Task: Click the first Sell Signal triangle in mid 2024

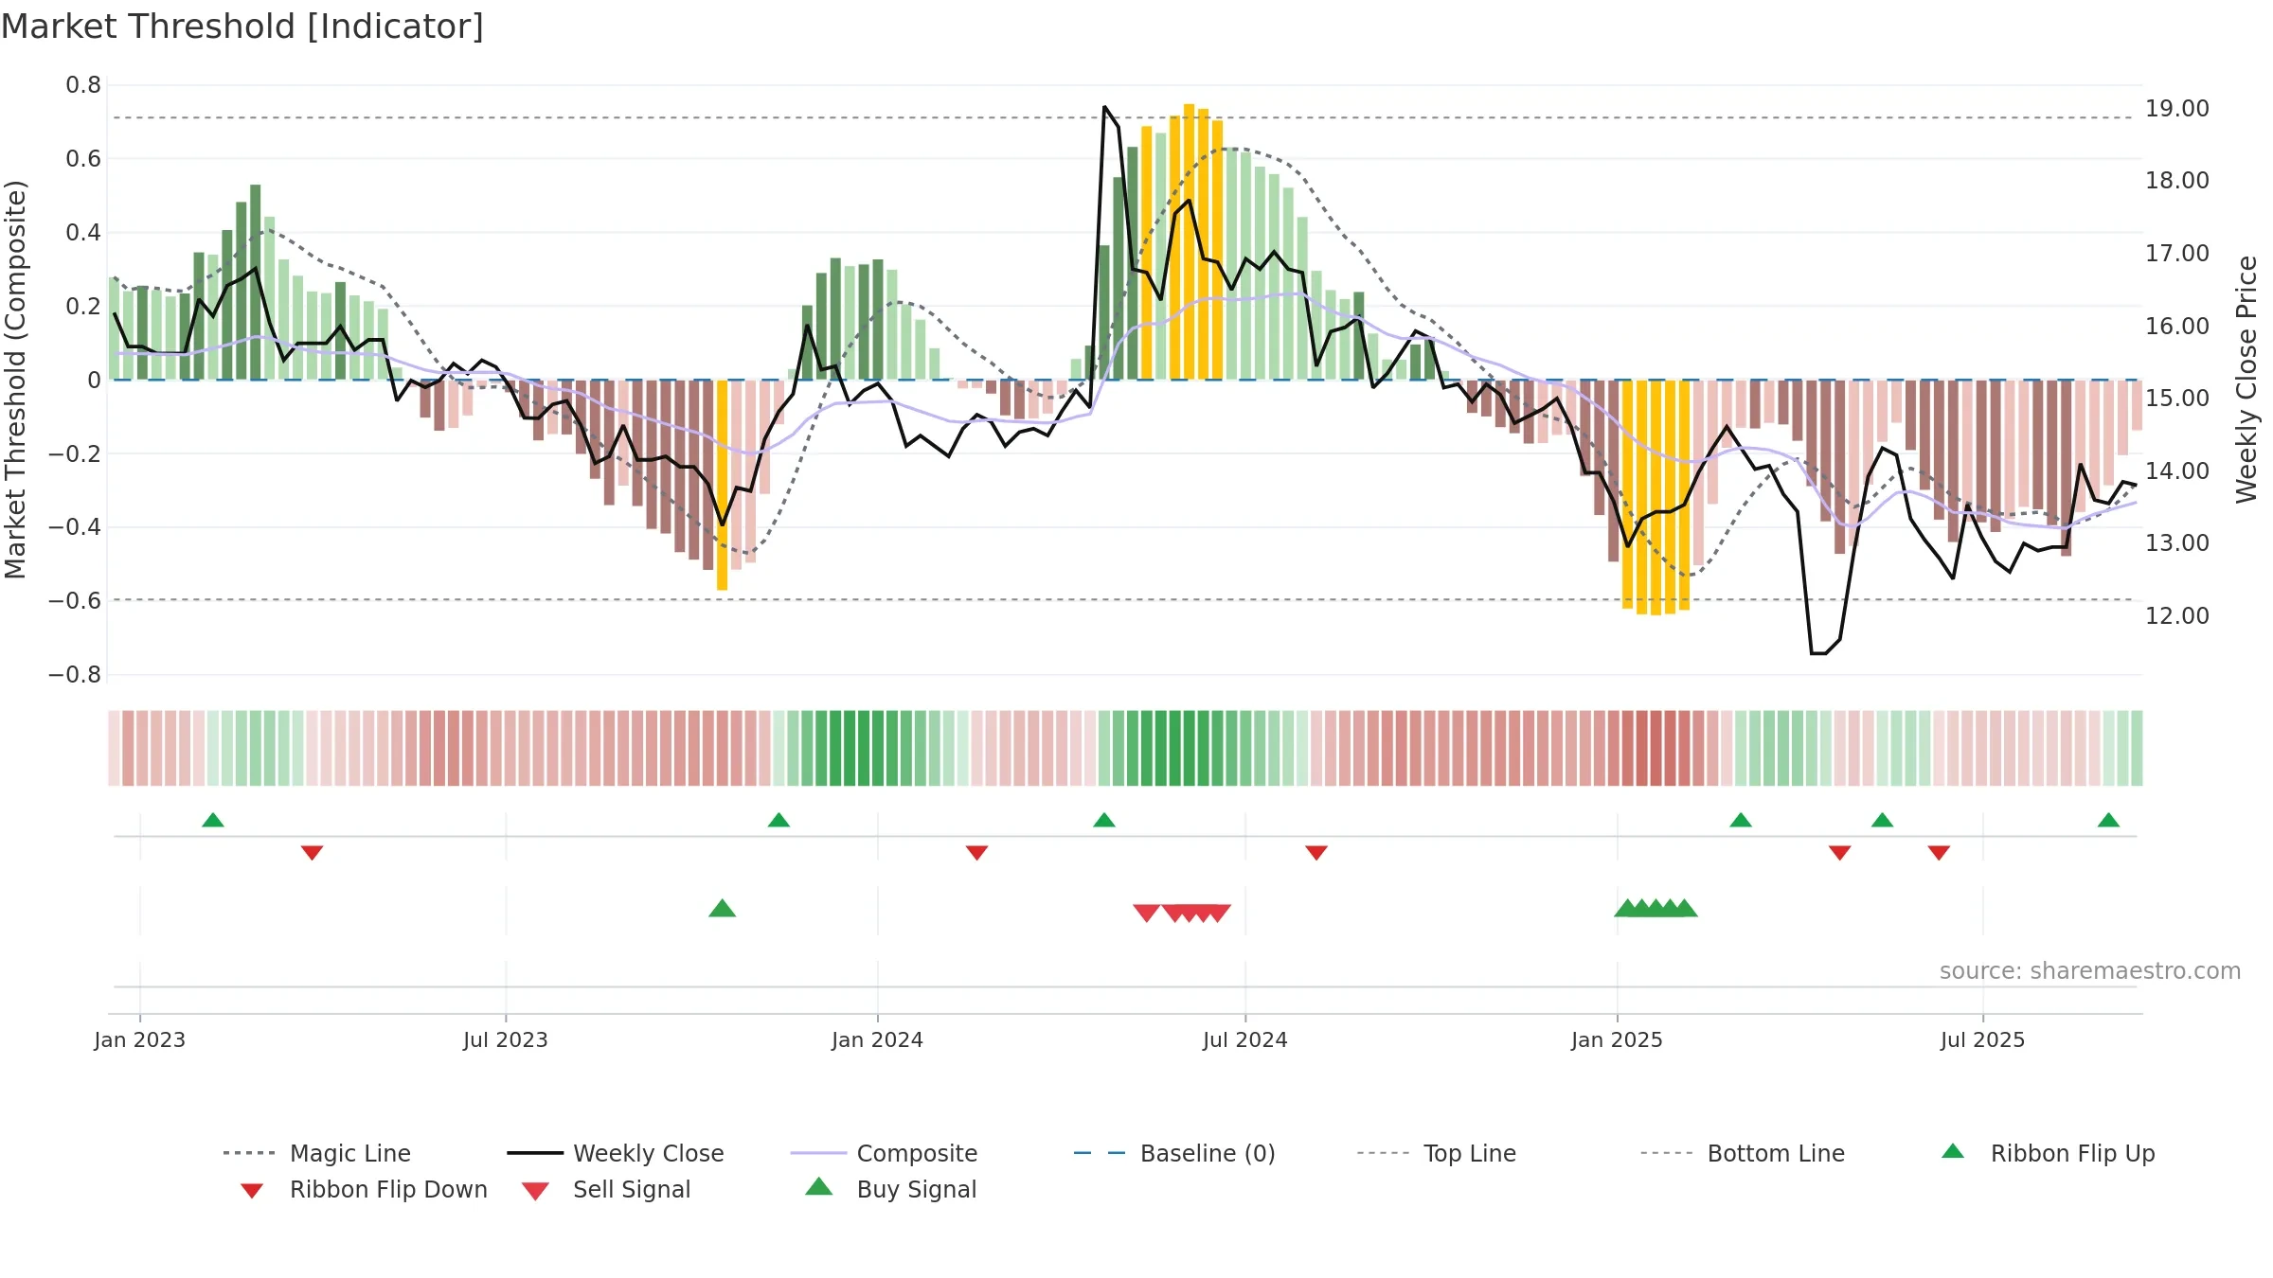Action: 1147,913
